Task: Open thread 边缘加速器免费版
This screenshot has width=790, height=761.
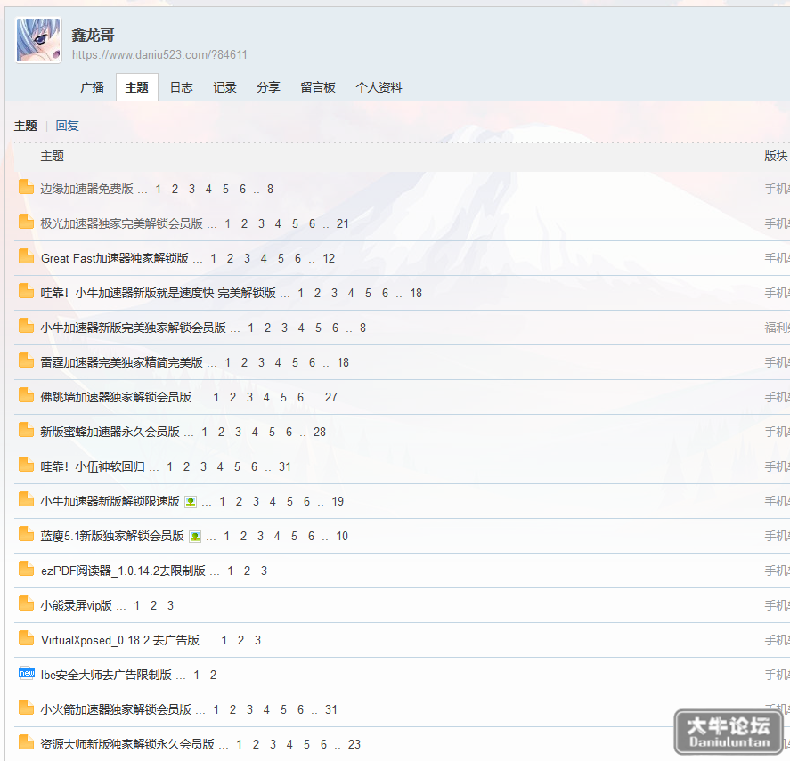Action: click(86, 189)
